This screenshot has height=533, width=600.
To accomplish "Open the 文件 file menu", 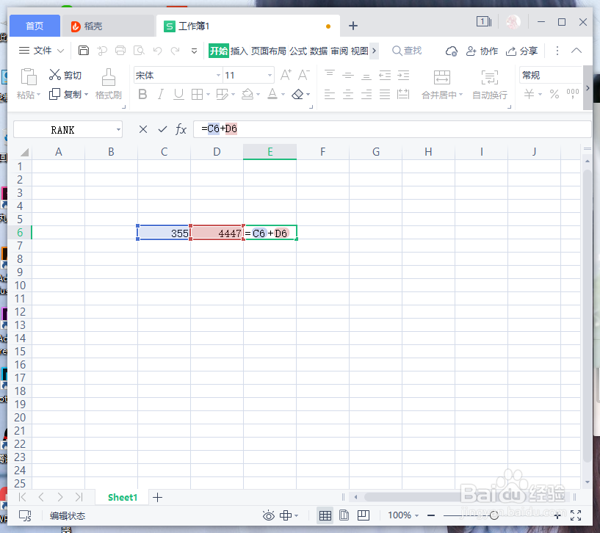I will pos(41,51).
